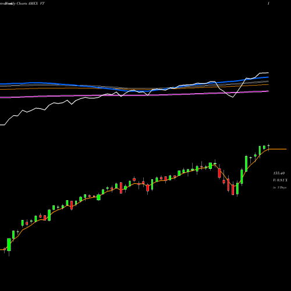Click the last candlestick on the chart

click(269, 147)
